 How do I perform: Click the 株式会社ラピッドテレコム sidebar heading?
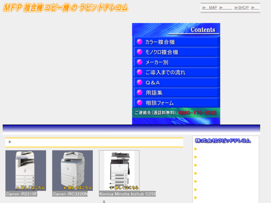coord(223,141)
